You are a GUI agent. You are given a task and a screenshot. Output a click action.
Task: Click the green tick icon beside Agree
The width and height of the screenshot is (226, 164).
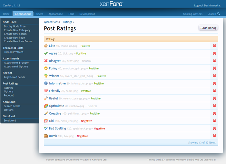tap(46, 53)
